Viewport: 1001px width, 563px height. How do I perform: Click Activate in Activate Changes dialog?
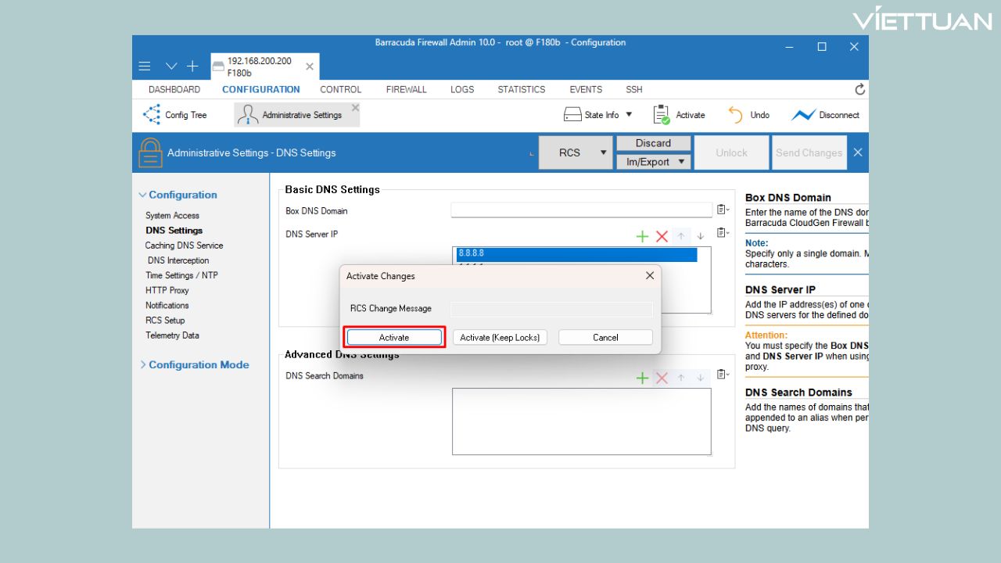[394, 337]
